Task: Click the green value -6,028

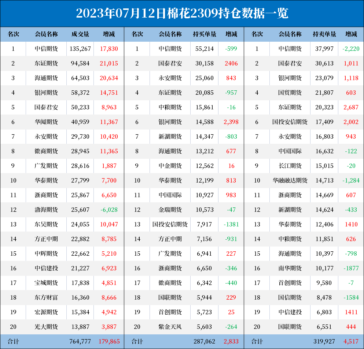Action: click(109, 210)
